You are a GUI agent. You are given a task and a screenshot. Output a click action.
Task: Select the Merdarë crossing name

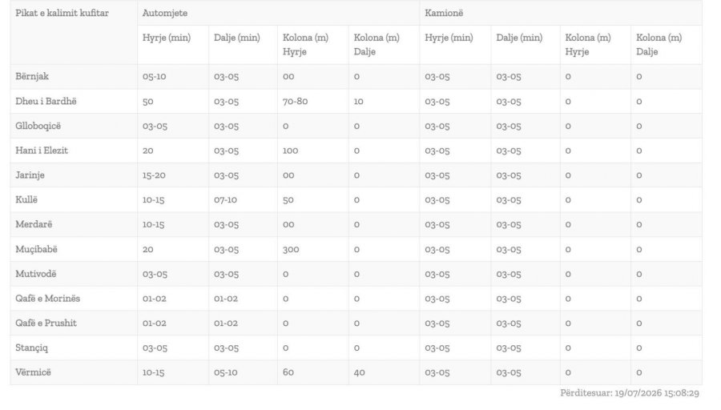click(x=34, y=224)
